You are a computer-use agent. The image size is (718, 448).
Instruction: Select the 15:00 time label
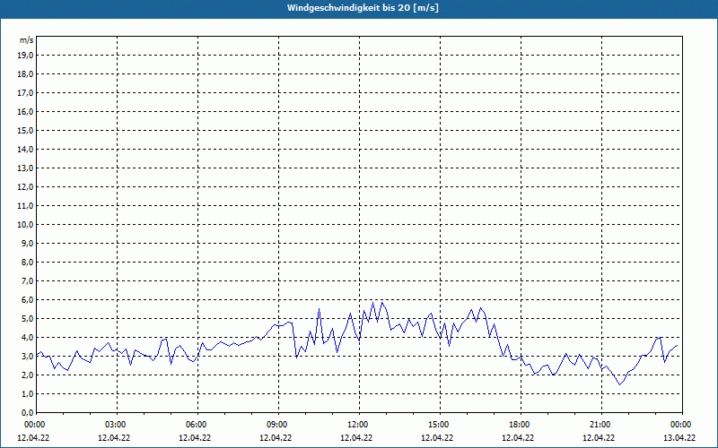pos(440,425)
